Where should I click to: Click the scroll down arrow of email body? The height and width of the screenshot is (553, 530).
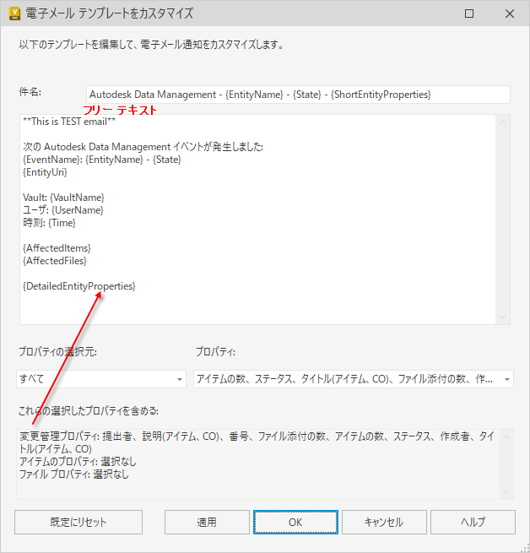[502, 317]
